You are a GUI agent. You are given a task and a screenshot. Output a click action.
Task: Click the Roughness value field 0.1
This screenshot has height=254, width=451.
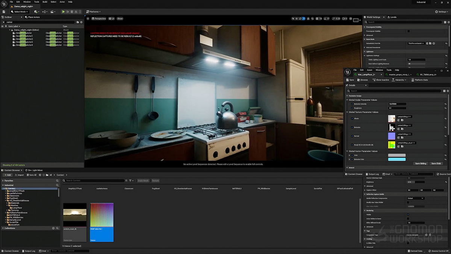pos(397,108)
